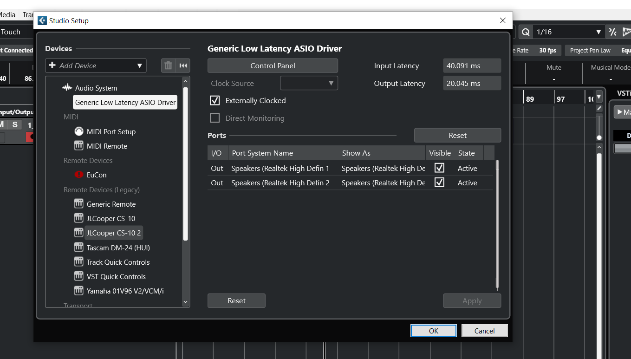Close the Studio Setup dialog
Viewport: 631px width, 359px height.
coord(502,20)
